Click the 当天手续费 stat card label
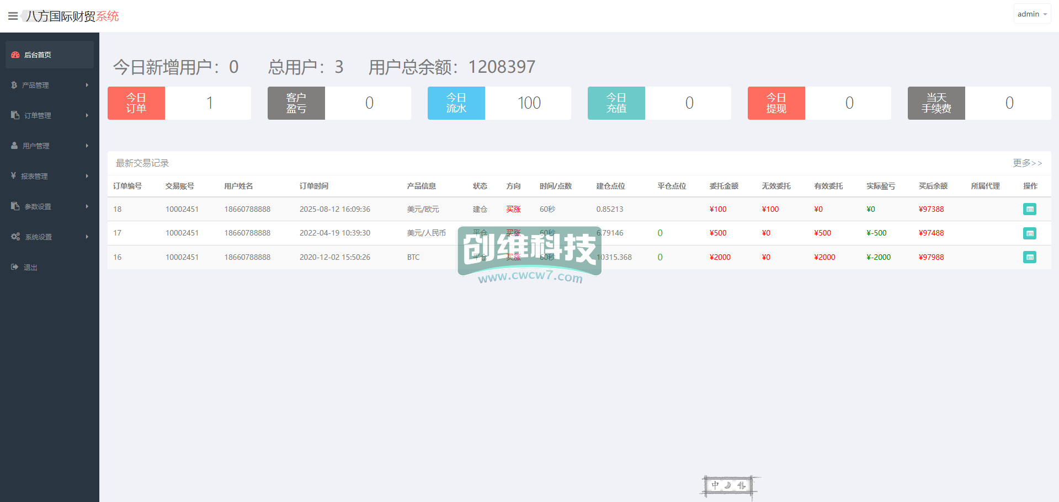 coord(936,103)
